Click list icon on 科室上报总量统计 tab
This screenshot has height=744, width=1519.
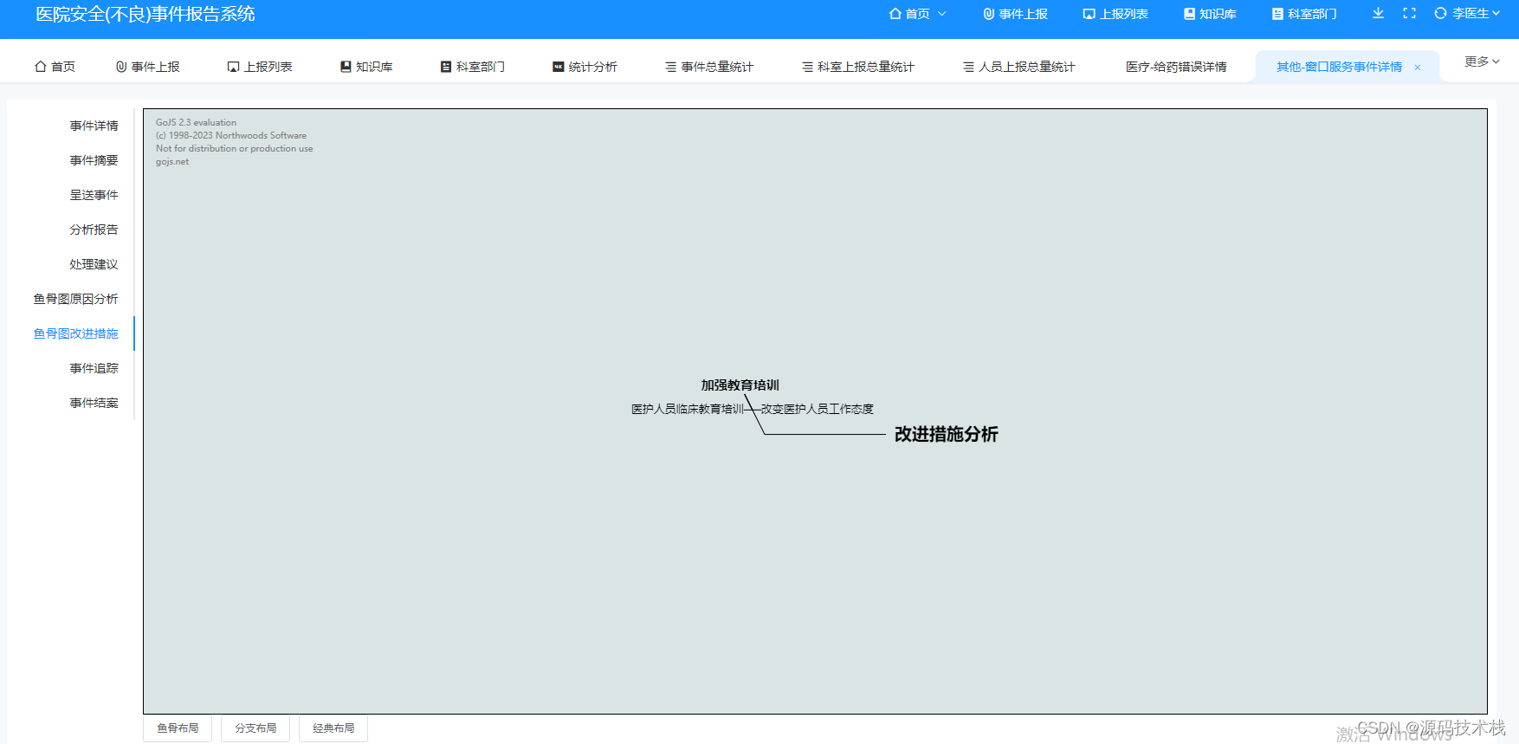[807, 67]
